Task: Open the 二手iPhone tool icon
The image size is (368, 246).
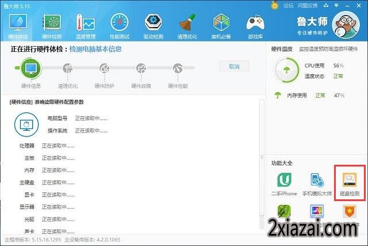Action: click(284, 180)
